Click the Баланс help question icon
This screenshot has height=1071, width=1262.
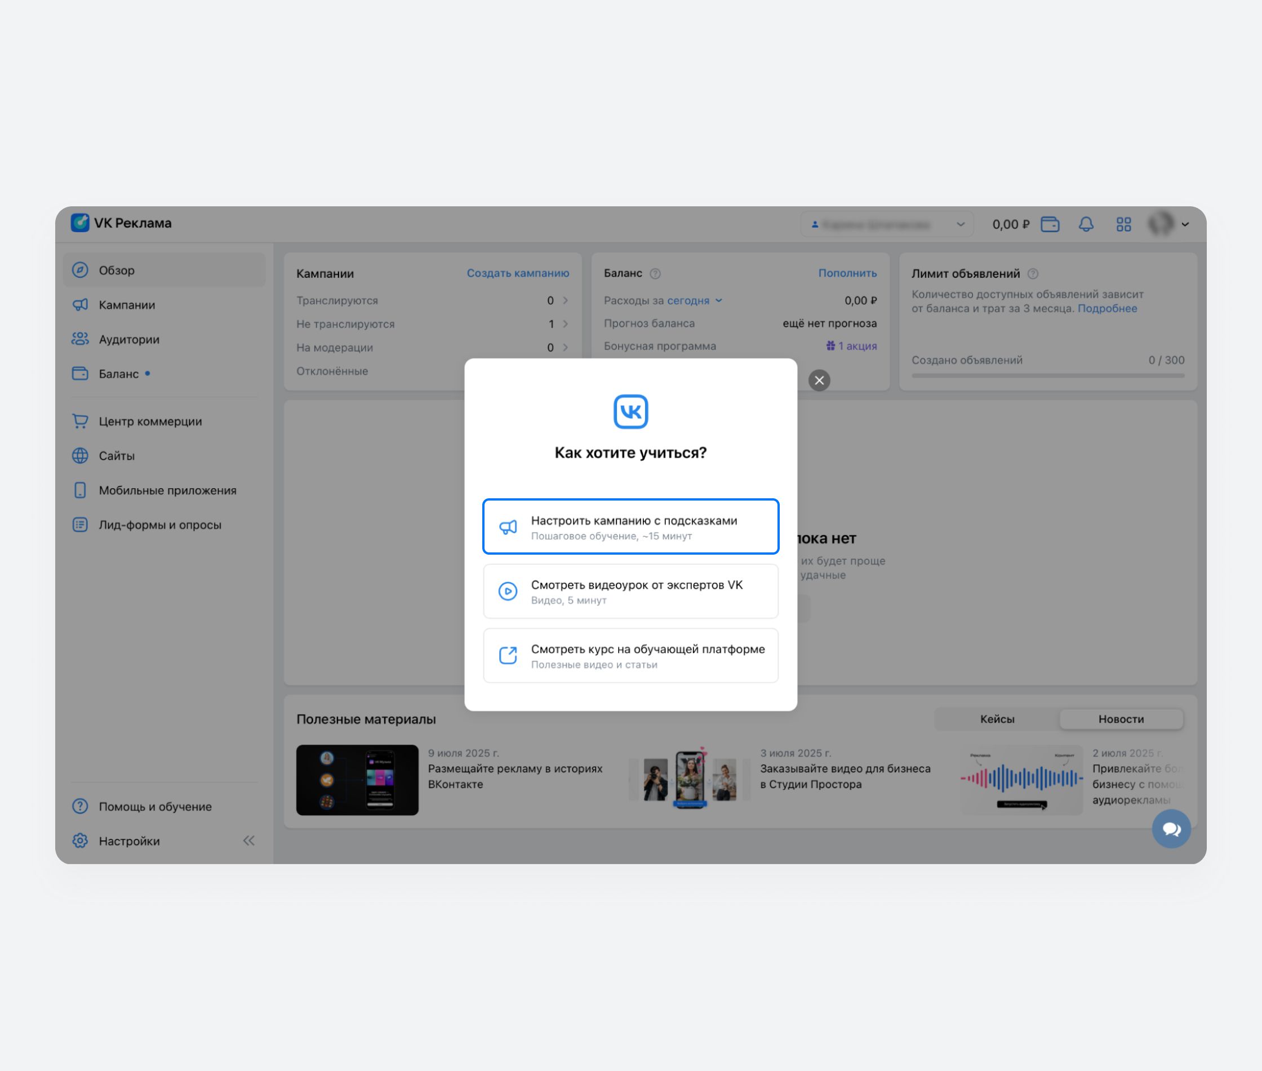pyautogui.click(x=655, y=274)
